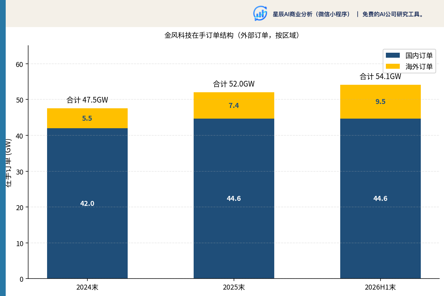
Task: Click the 2026H1末 x-axis label
Action: (x=381, y=287)
